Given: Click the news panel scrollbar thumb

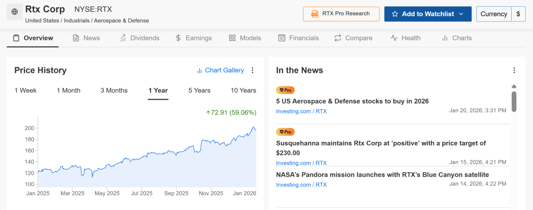Looking at the screenshot, I should point(514,101).
